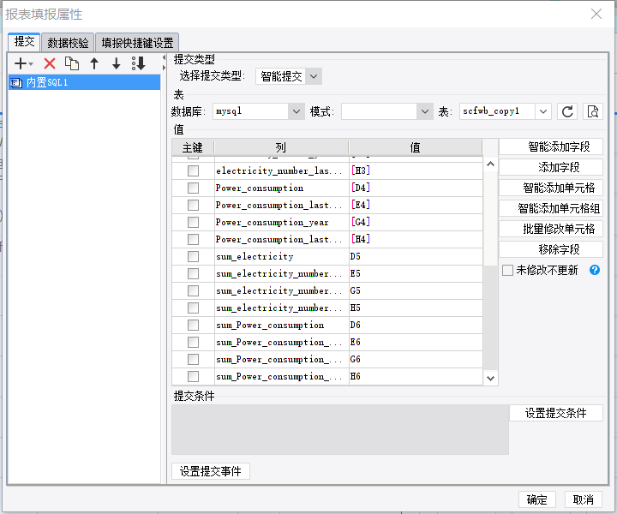Screen dimensions: 617x514
Task: Click the table scrollbar up arrow
Action: click(x=490, y=164)
